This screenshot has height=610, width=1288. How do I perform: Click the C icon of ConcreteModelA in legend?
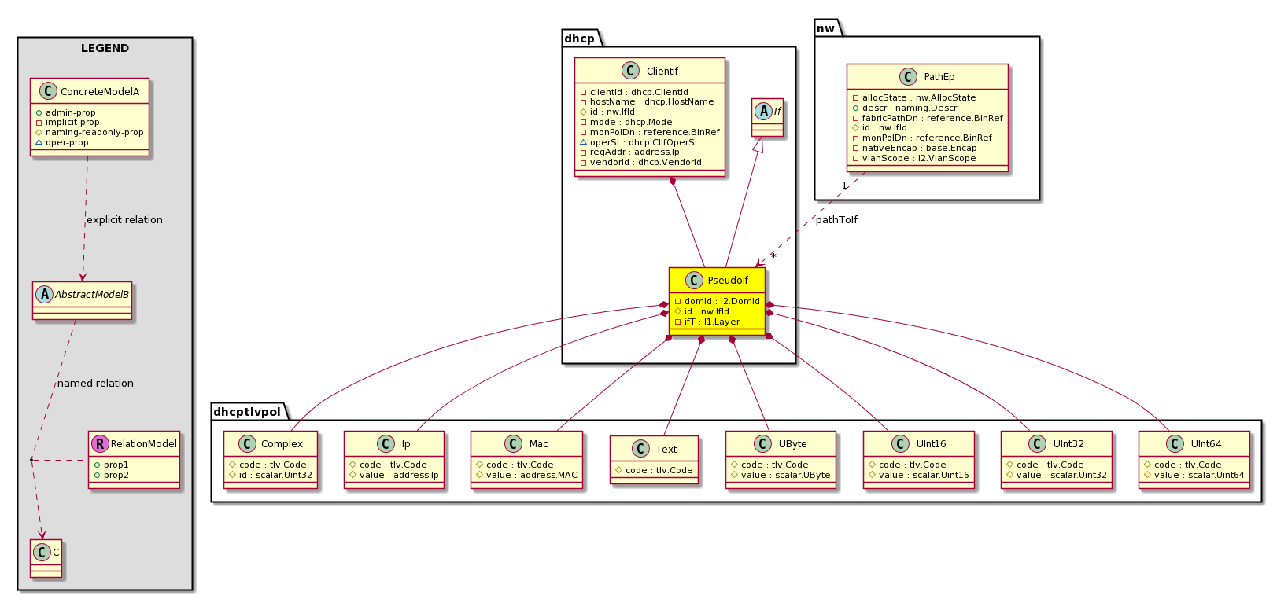pyautogui.click(x=48, y=91)
